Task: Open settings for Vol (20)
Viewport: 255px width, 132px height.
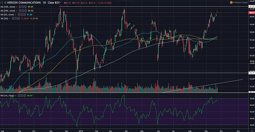Action: click(x=16, y=18)
